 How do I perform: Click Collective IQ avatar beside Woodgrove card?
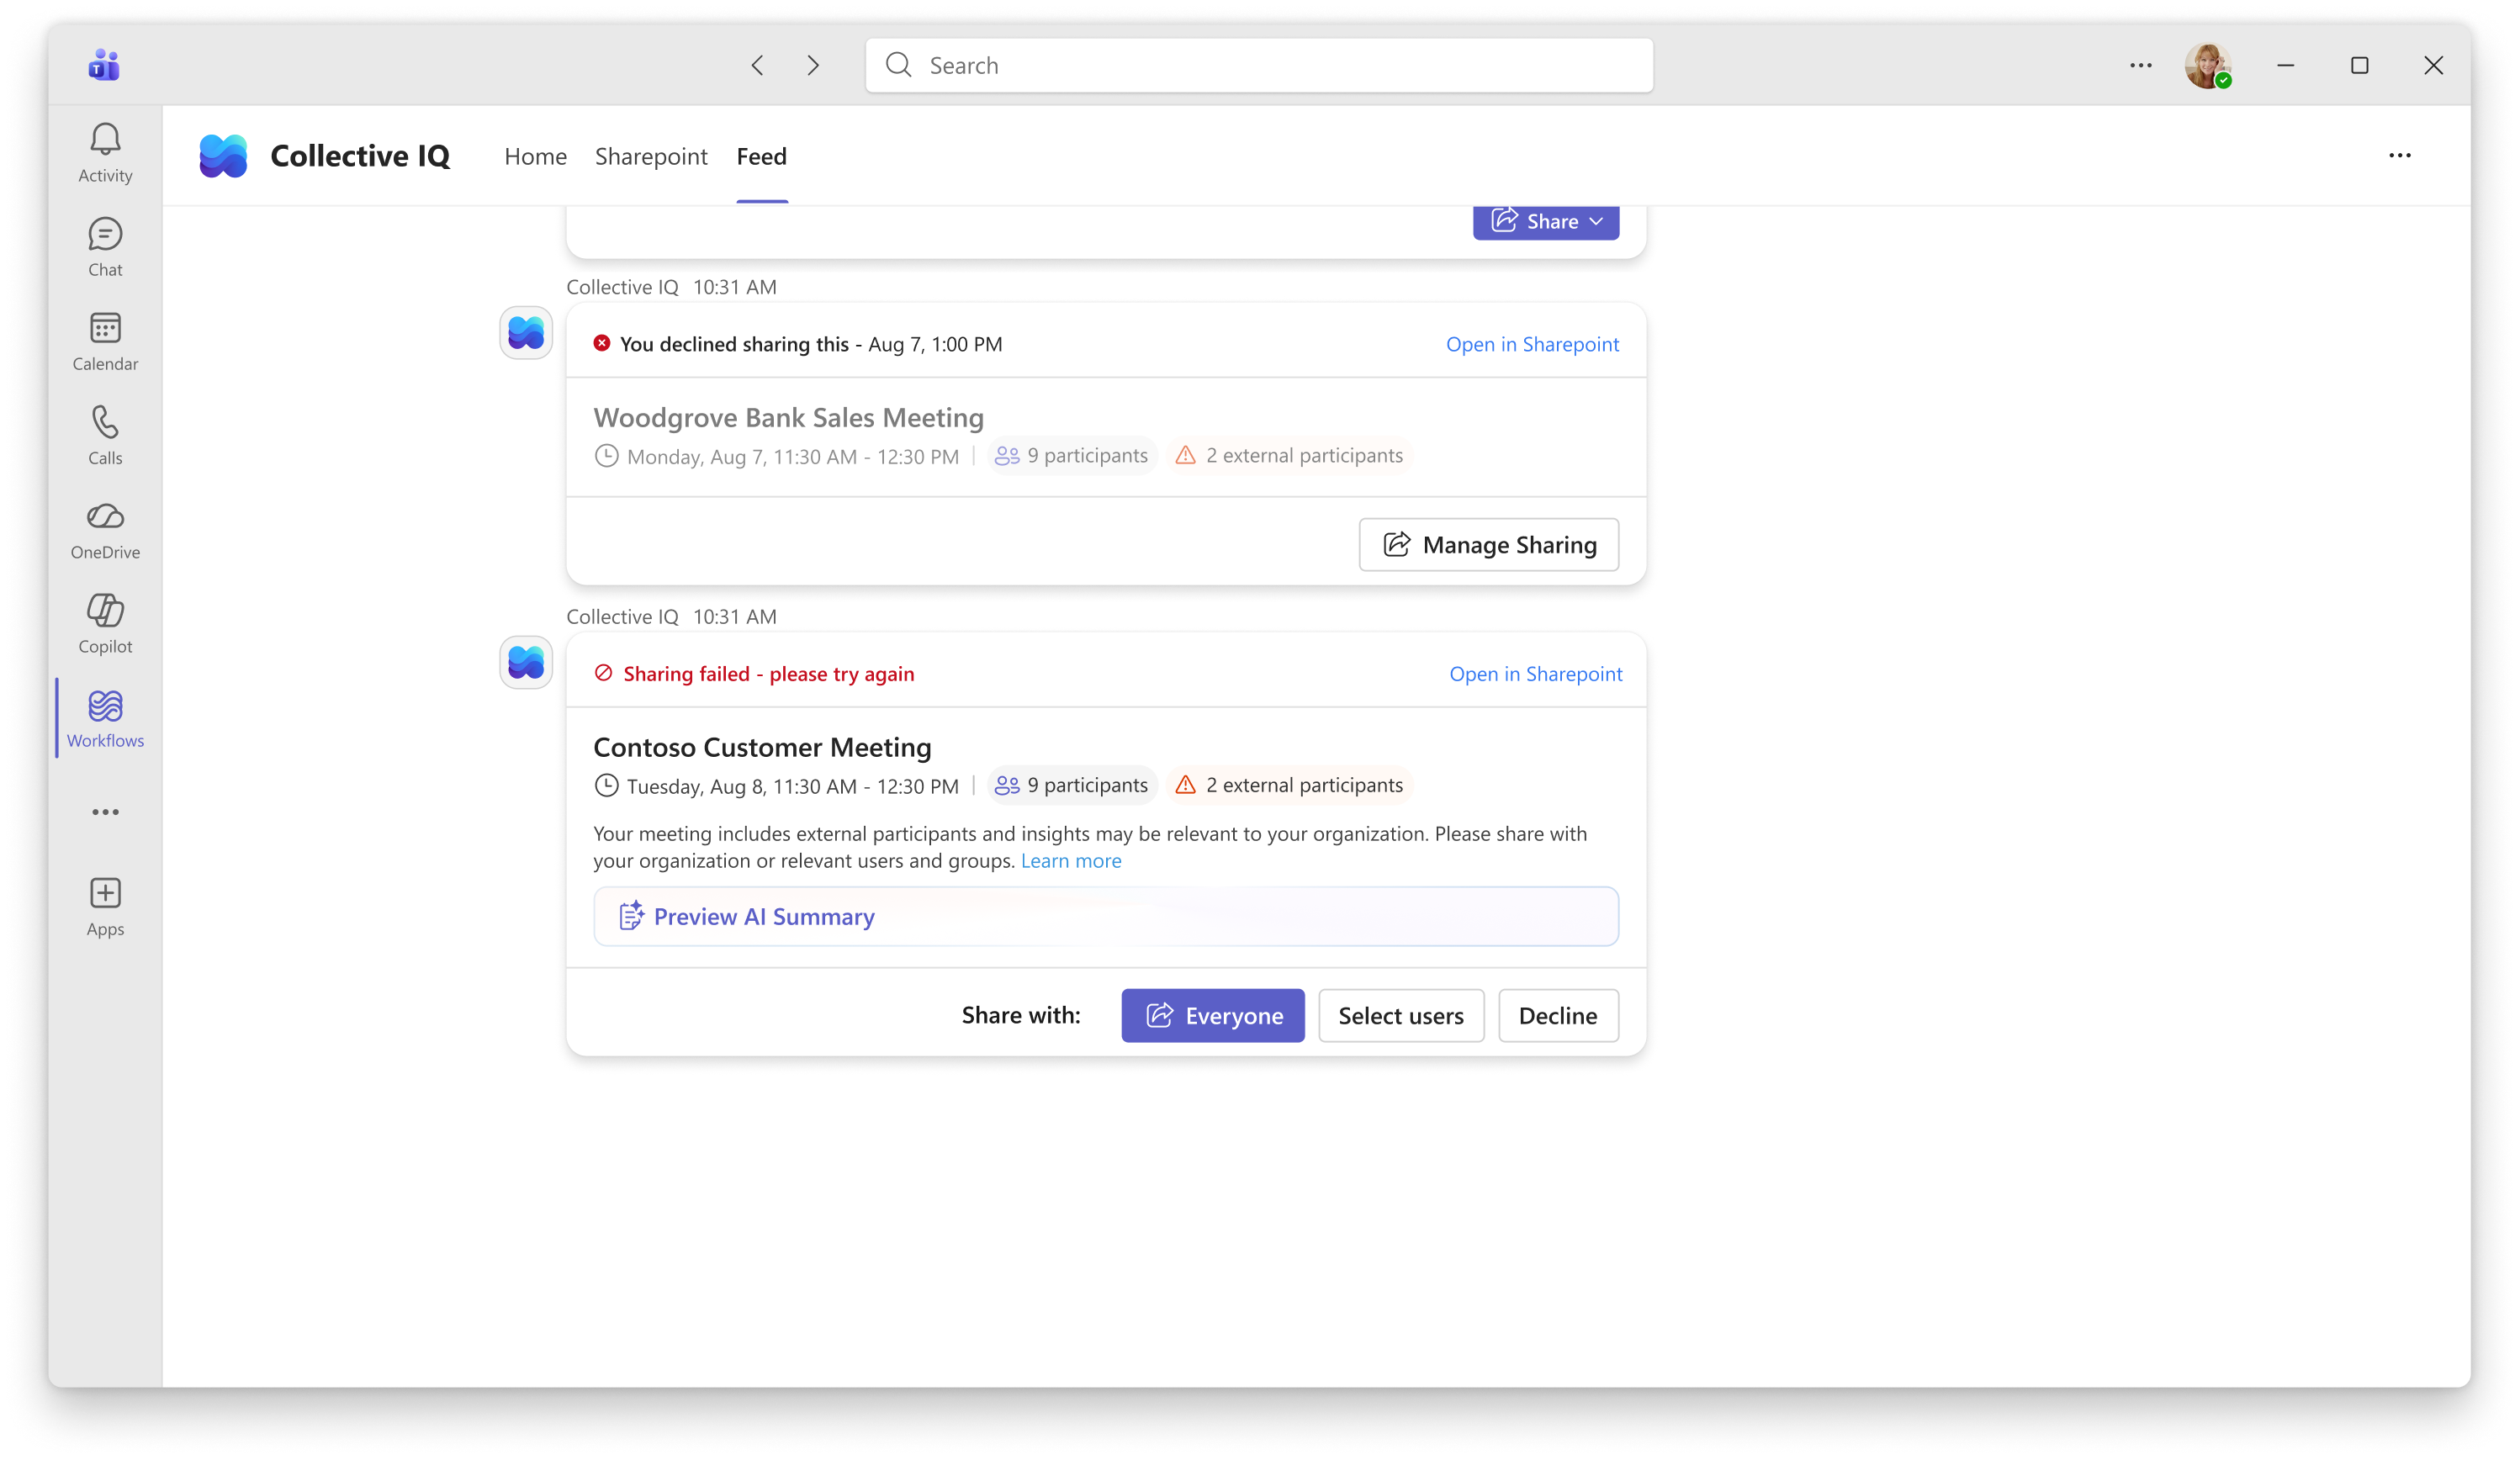click(526, 332)
